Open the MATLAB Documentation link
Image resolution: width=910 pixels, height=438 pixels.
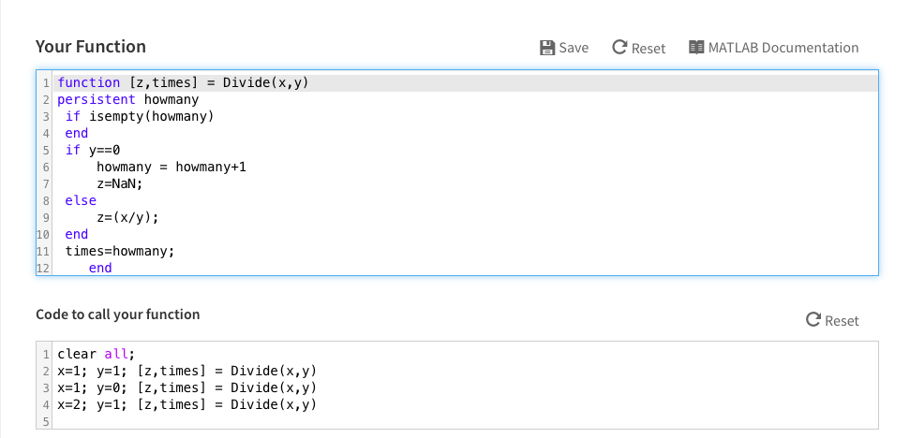pos(783,48)
